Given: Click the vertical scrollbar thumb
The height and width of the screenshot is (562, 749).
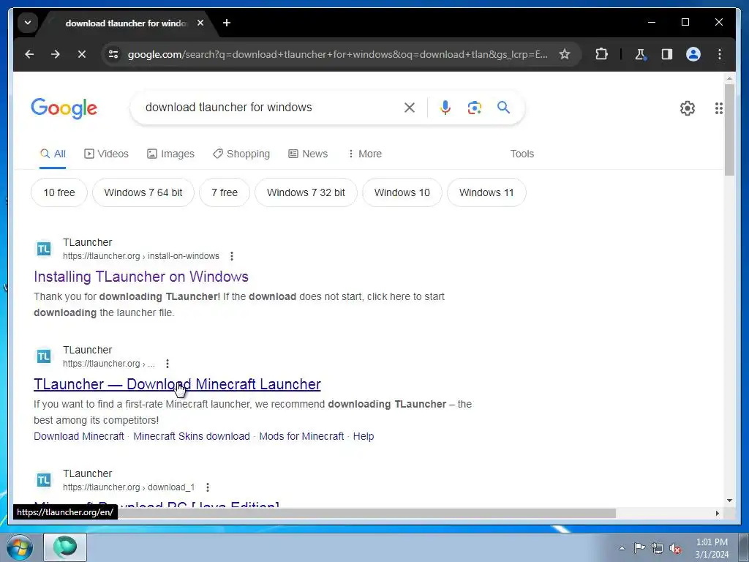Looking at the screenshot, I should (729, 129).
